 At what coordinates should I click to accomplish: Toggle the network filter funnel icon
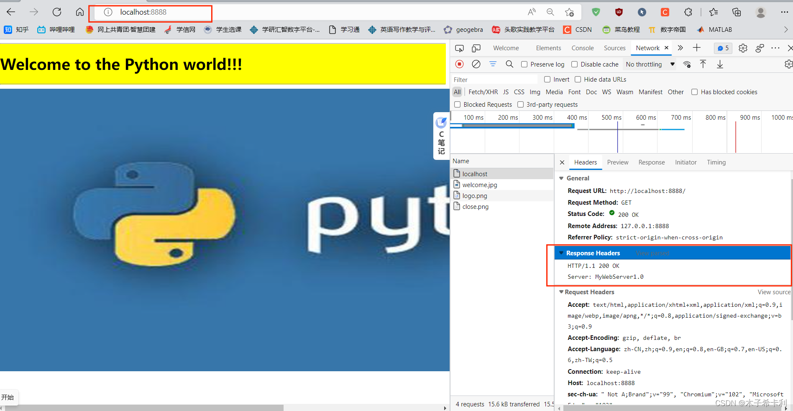493,64
